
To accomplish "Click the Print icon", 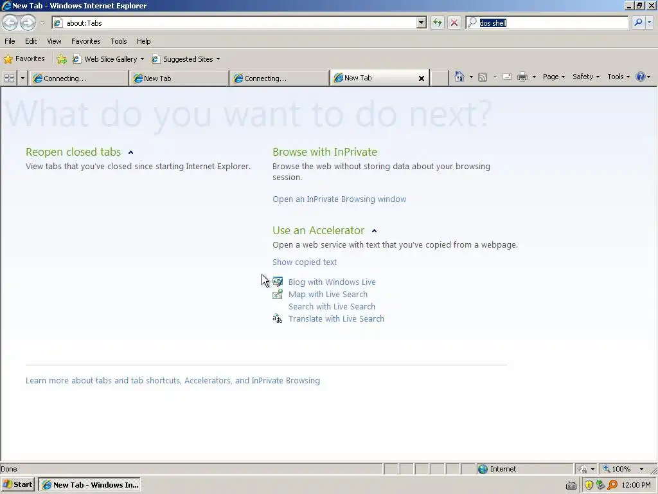I will point(522,77).
